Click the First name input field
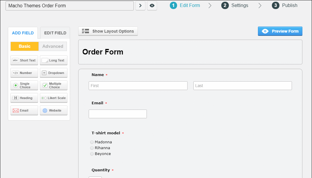This screenshot has width=312, height=178. click(x=138, y=86)
